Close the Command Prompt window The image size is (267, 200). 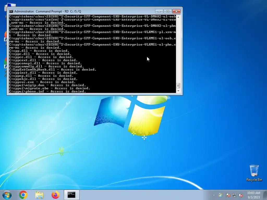177,11
